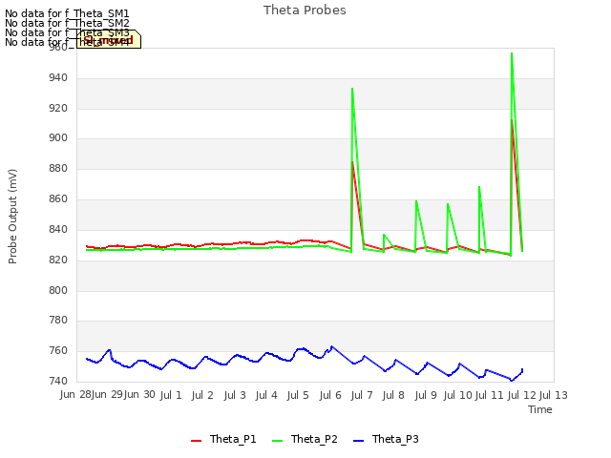This screenshot has width=611, height=458.
Task: Click the Theta_P2 green legend swatch
Action: click(x=277, y=441)
